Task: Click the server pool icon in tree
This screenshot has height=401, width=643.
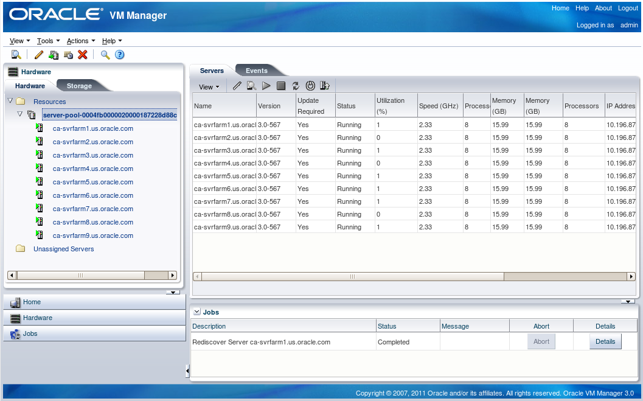Action: point(32,115)
